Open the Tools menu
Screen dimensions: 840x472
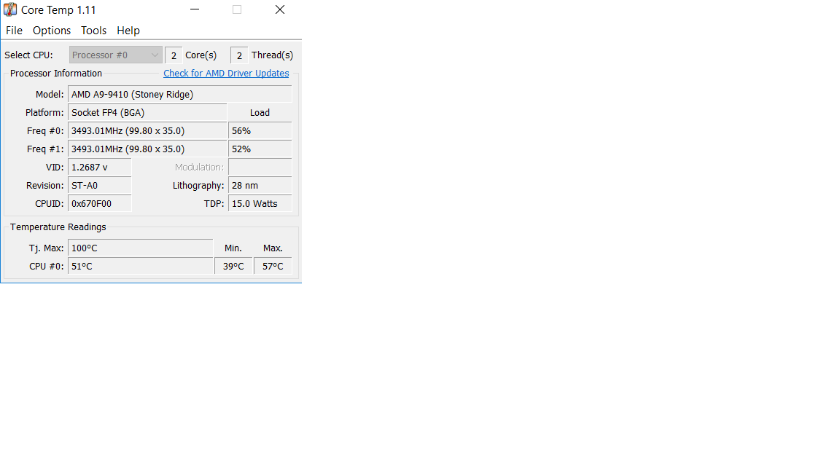pos(94,31)
